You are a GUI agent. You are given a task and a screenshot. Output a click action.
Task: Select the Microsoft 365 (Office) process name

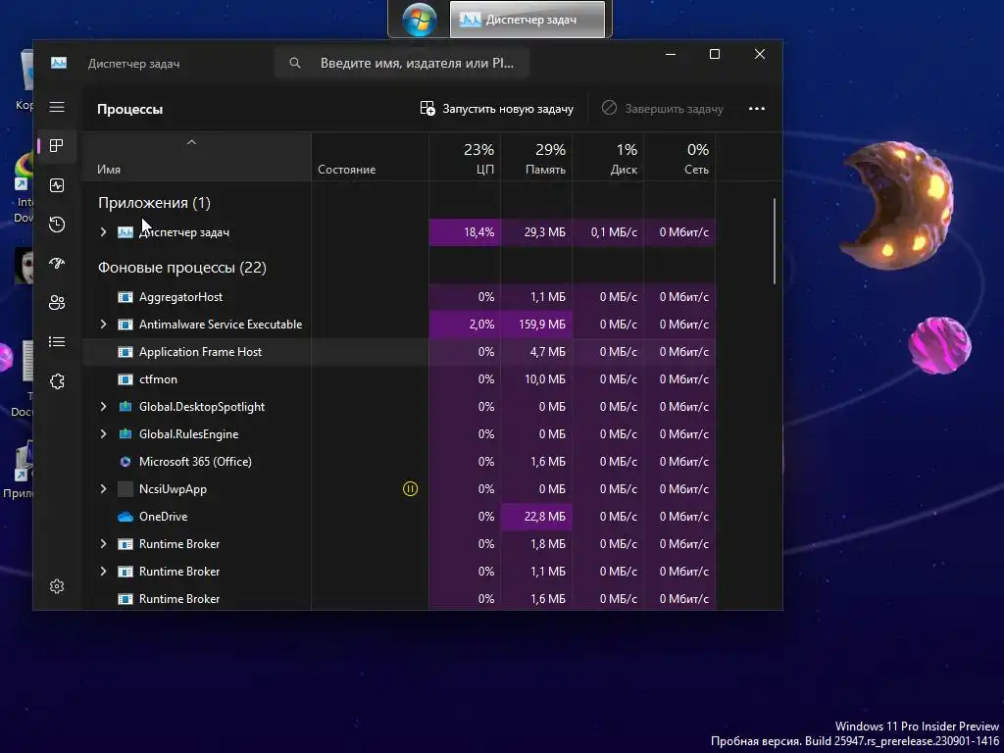(x=195, y=462)
